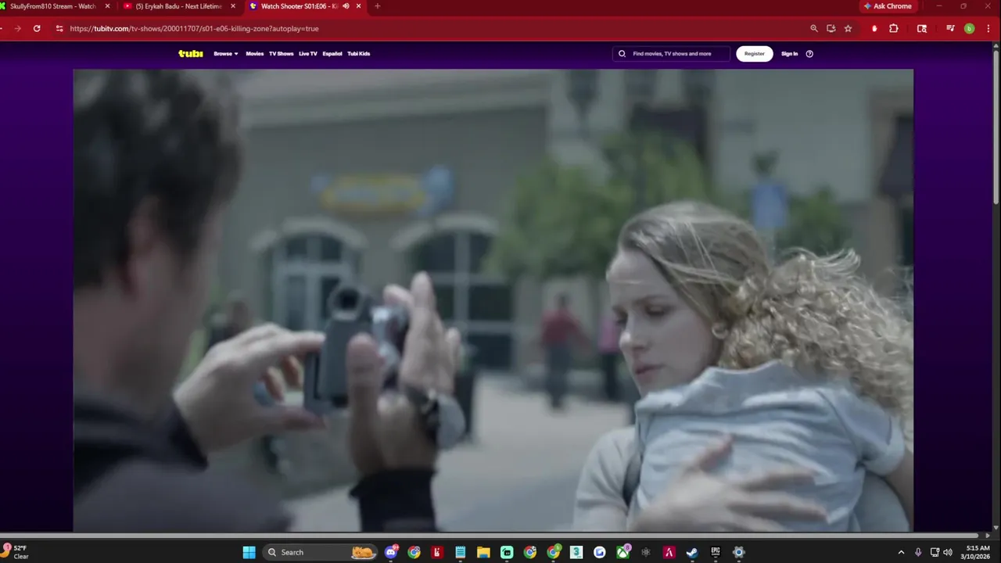Click the install app icon in address bar

coord(831,28)
